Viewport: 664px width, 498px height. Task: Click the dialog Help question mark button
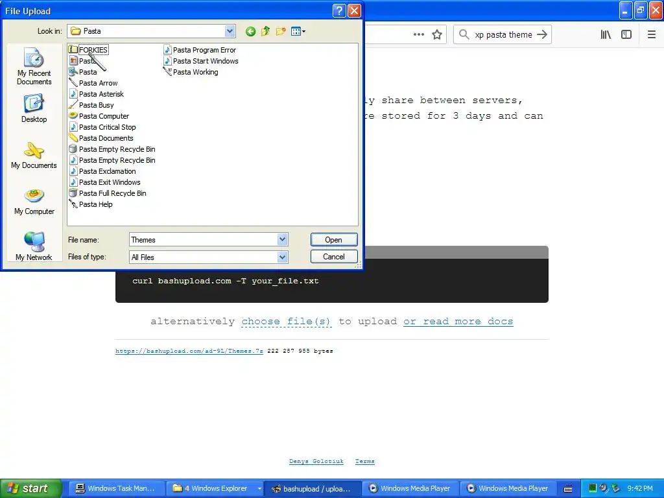pyautogui.click(x=339, y=10)
